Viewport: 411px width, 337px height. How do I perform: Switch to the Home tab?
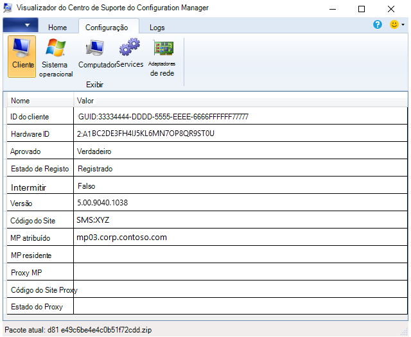tap(57, 28)
